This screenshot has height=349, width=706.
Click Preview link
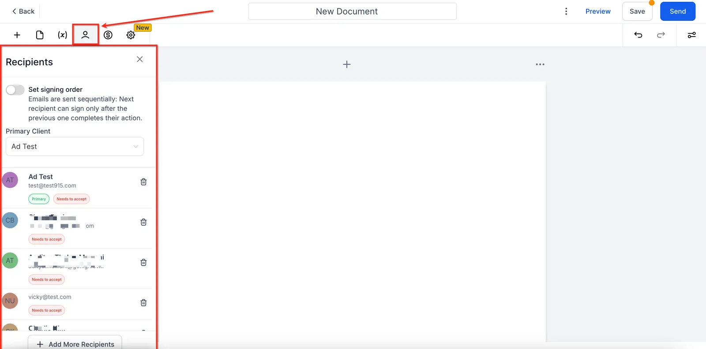598,11
